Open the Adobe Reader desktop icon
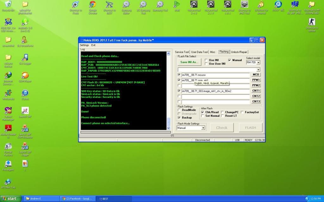324x202 pixels. click(x=8, y=128)
